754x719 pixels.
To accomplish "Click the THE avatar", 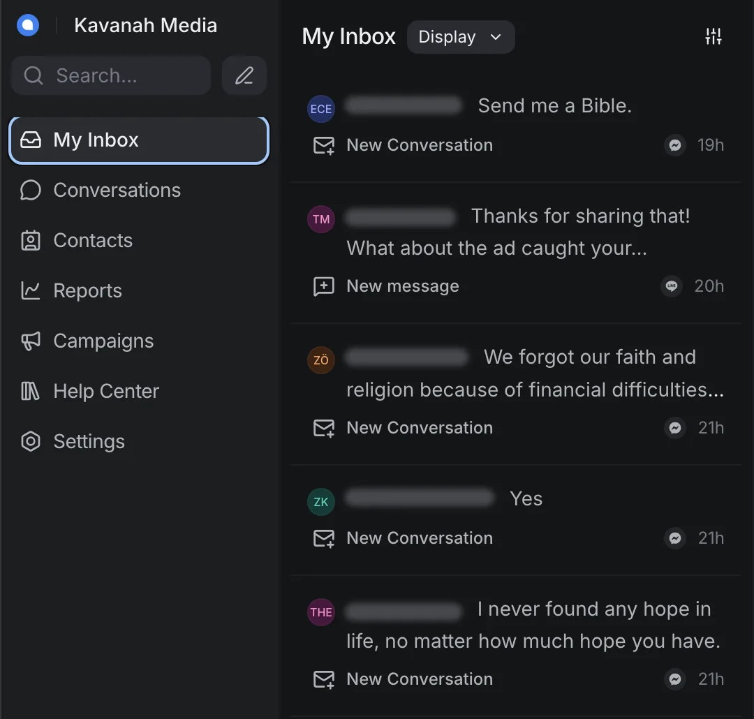I will tap(320, 612).
